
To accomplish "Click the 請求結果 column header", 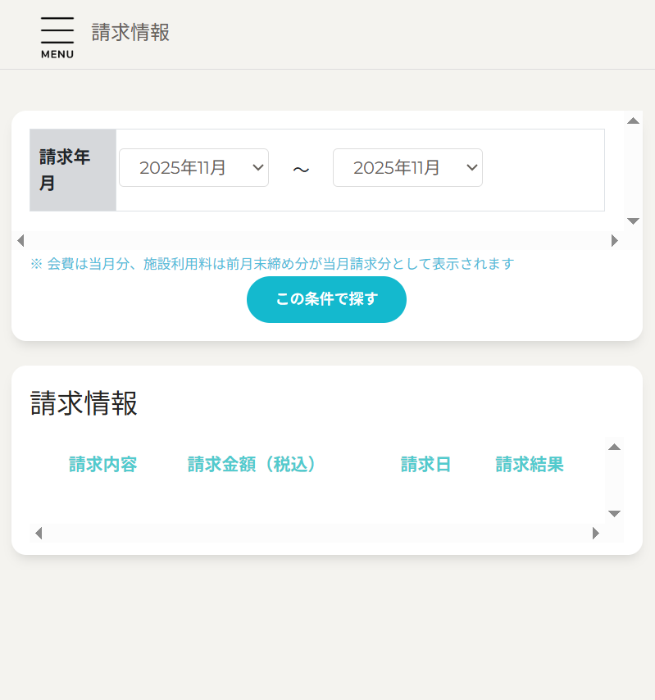I will click(x=530, y=465).
